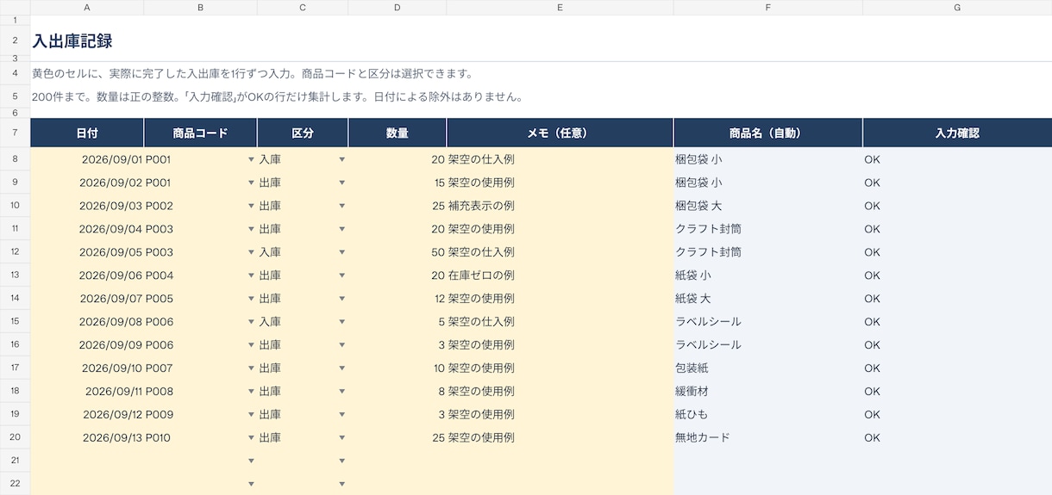Screen dimensions: 1052x495
Task: Open 区分 dropdown in empty row 22
Action: point(342,485)
